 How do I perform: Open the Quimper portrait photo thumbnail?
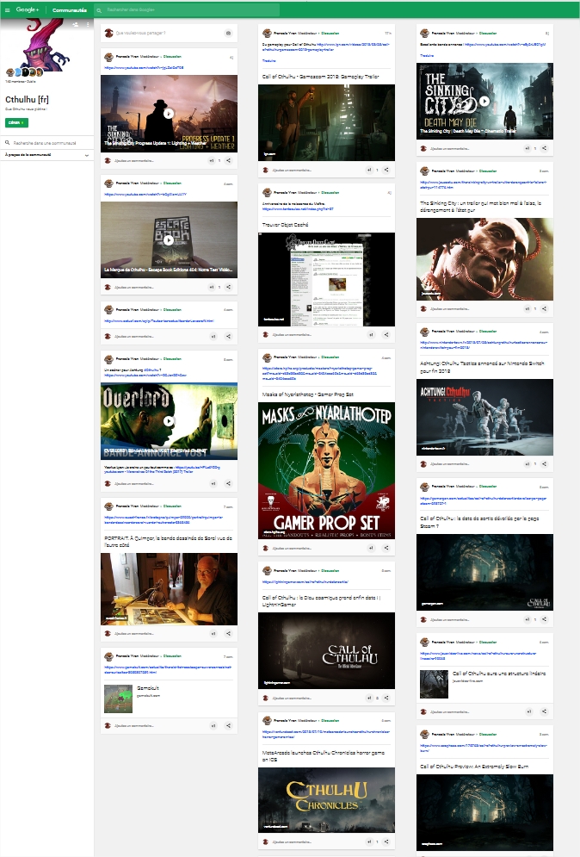pyautogui.click(x=169, y=588)
